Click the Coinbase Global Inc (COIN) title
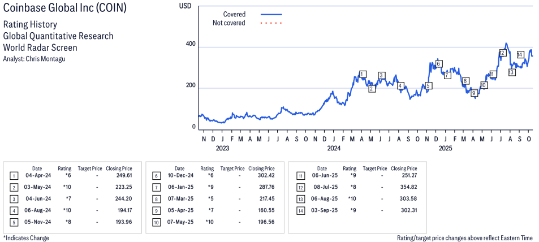Image resolution: width=539 pixels, height=242 pixels. click(65, 10)
